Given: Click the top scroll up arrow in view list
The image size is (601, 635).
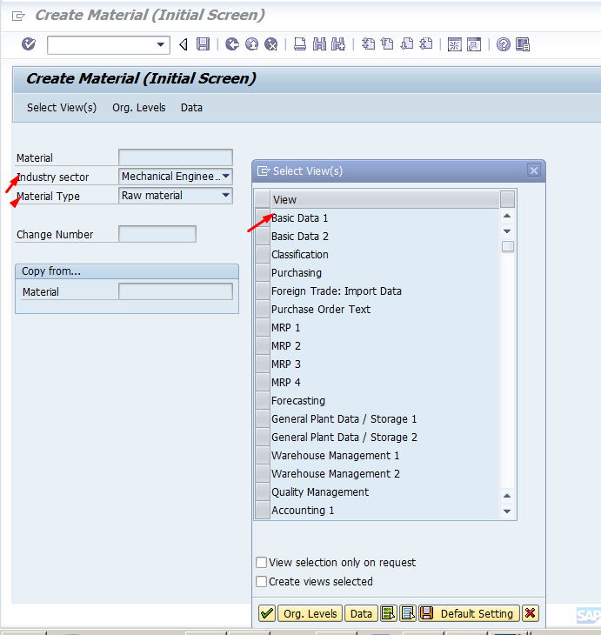Looking at the screenshot, I should coord(507,216).
